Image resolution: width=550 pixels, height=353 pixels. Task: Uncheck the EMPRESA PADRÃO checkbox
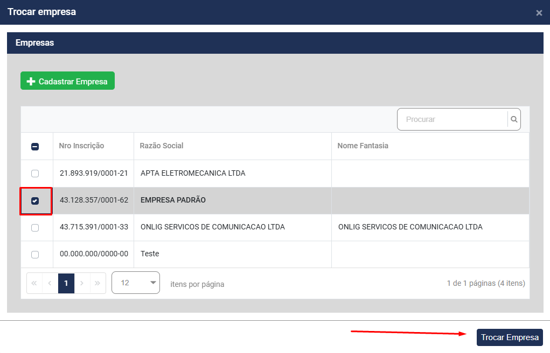click(35, 201)
